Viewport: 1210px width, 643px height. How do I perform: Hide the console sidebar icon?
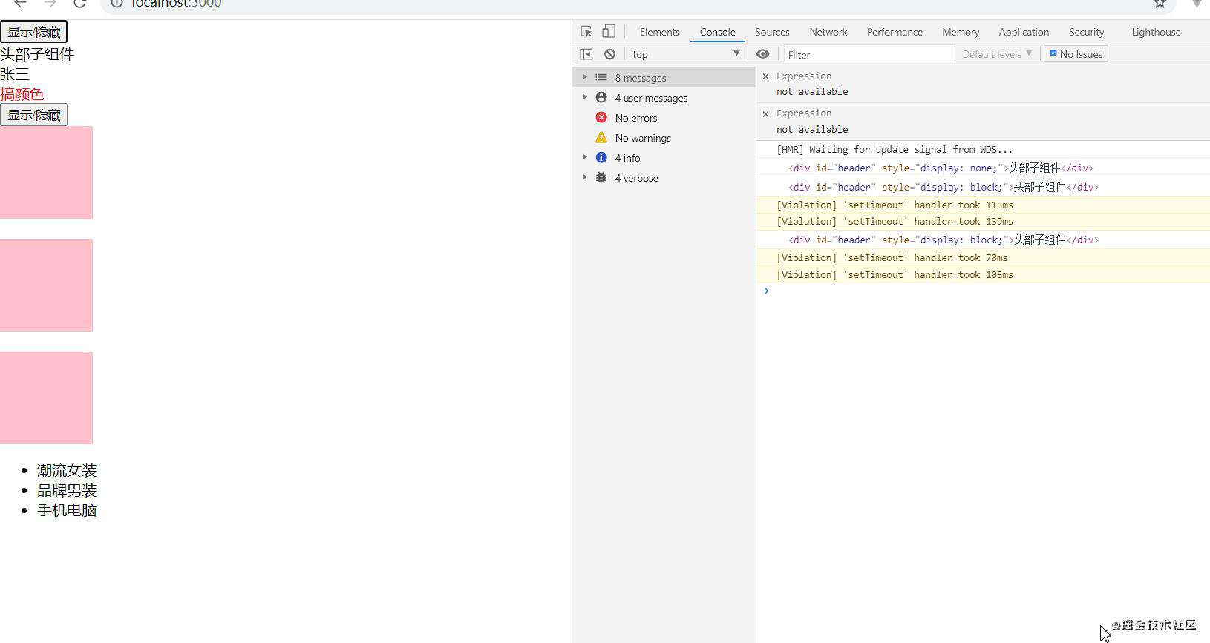(586, 54)
